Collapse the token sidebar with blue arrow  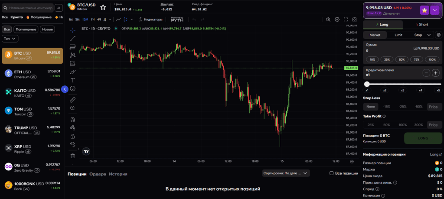(x=65, y=89)
